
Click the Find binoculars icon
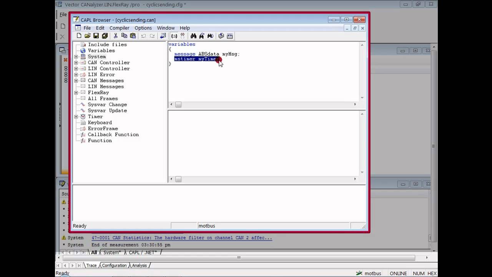point(193,36)
